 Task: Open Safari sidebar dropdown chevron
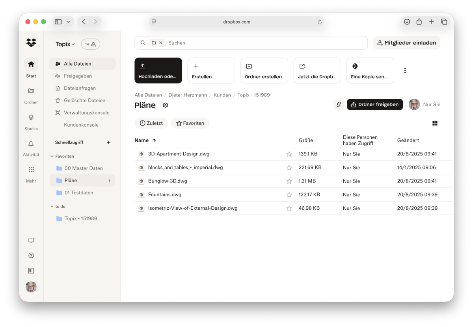pos(68,22)
